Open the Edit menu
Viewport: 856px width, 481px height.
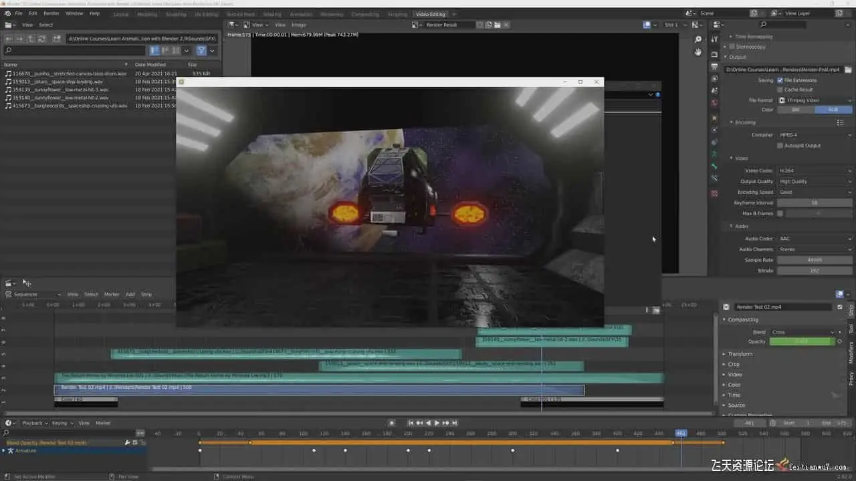[x=33, y=13]
